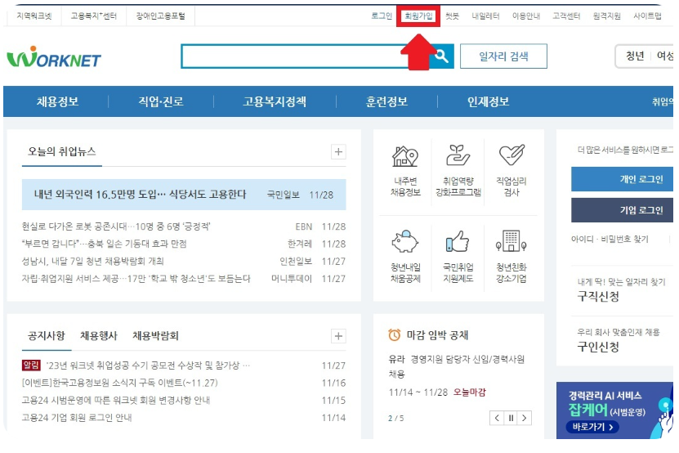Open the 챗봇 link

click(452, 16)
